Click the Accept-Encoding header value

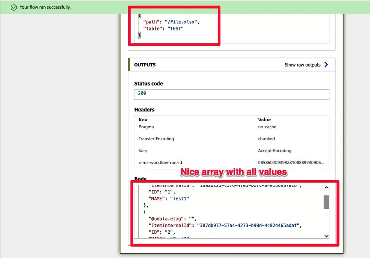pyautogui.click(x=275, y=151)
